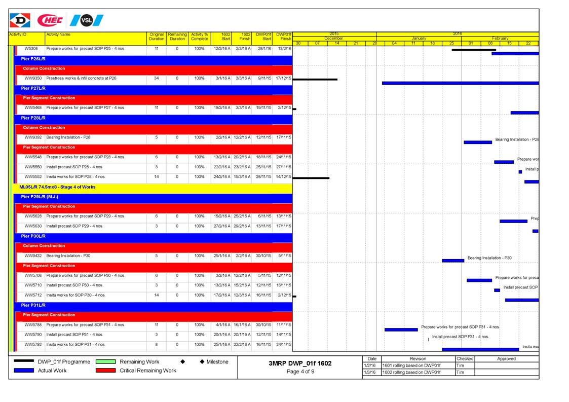Click activity name 'Insitu works for SOP P31 - 4 nos.'
Screen dimensions: 569x402
(76, 345)
